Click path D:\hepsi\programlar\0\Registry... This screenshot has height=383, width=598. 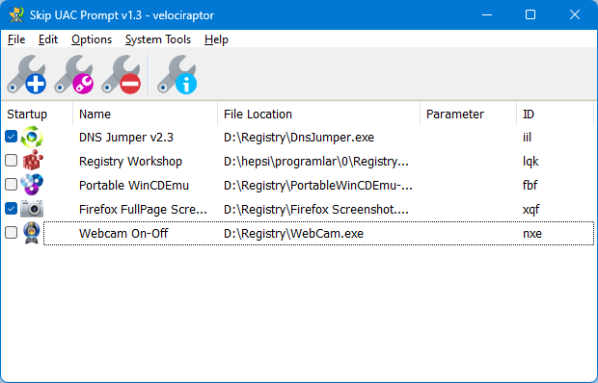[316, 162]
